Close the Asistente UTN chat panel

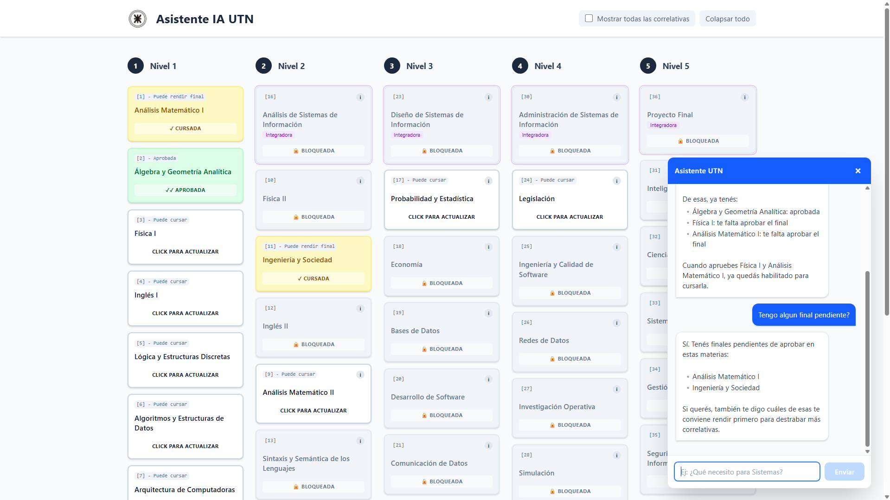point(858,171)
